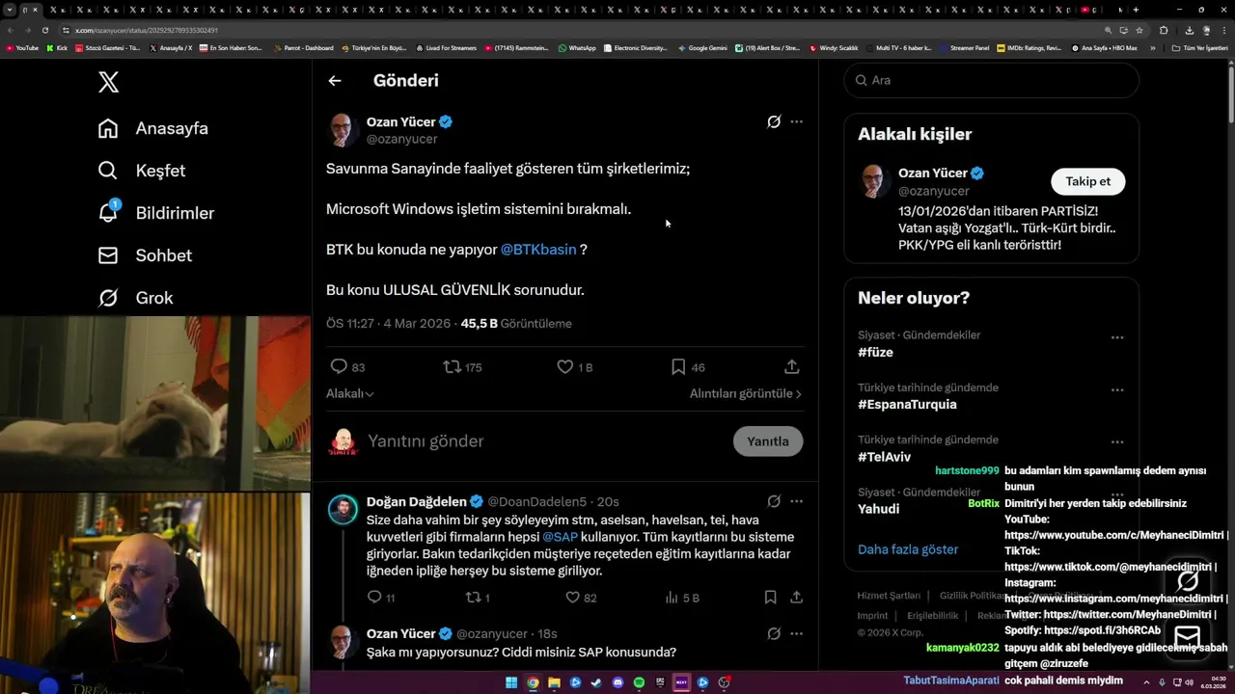Open Kick bookmark
The width and height of the screenshot is (1235, 694).
point(58,47)
